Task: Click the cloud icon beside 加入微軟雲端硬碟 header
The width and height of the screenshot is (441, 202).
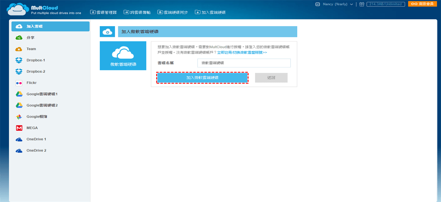Action: [x=108, y=32]
